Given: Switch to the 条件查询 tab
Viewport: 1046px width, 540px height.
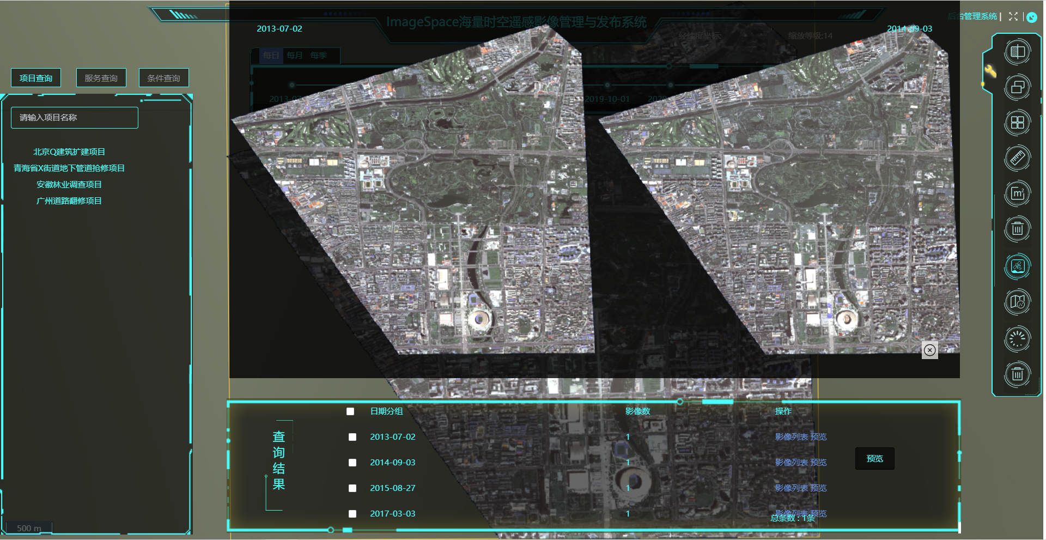Looking at the screenshot, I should 164,78.
